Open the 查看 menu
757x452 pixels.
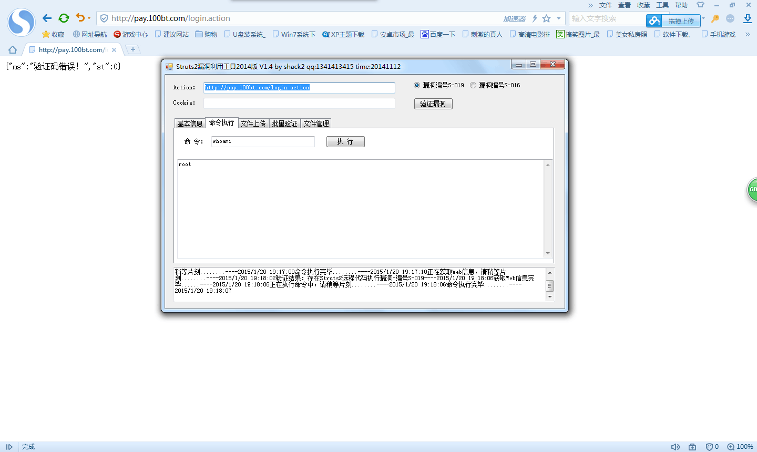625,5
